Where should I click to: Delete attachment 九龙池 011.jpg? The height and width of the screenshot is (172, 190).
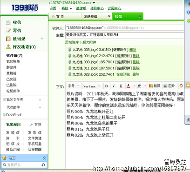[136, 68]
